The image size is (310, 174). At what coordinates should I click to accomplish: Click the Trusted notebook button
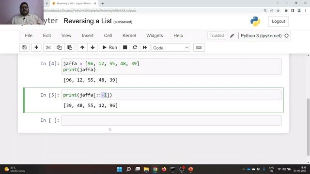(x=217, y=35)
